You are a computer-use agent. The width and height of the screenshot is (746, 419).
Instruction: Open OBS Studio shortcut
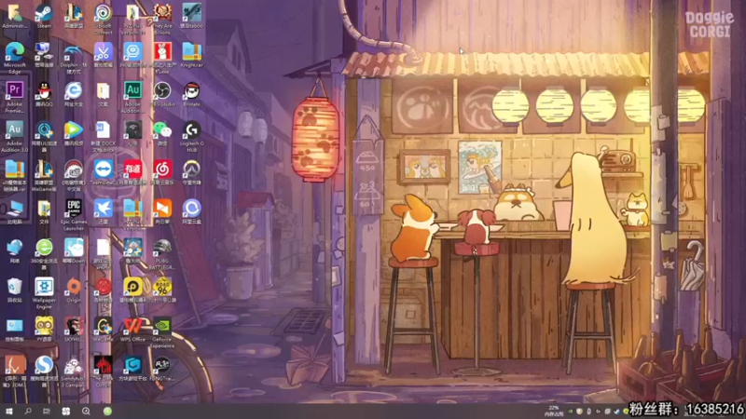tap(162, 94)
